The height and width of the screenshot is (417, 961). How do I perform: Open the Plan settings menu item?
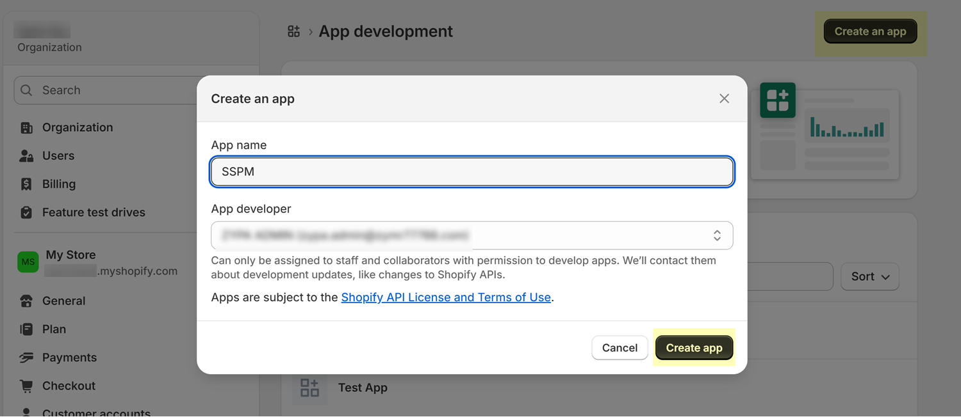point(54,329)
